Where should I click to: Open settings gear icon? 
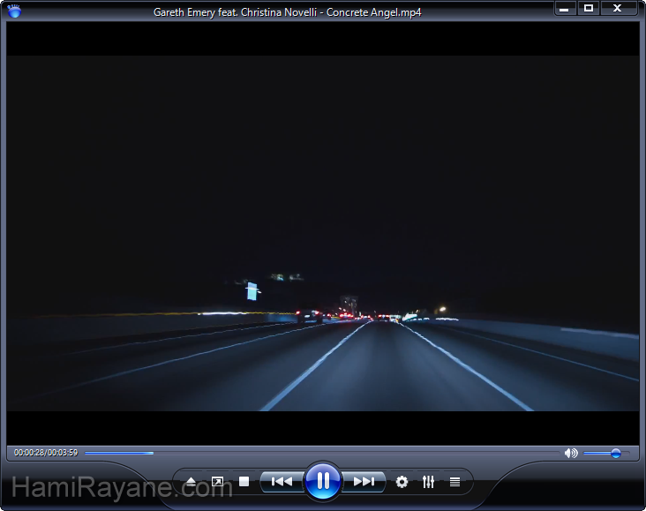(402, 481)
